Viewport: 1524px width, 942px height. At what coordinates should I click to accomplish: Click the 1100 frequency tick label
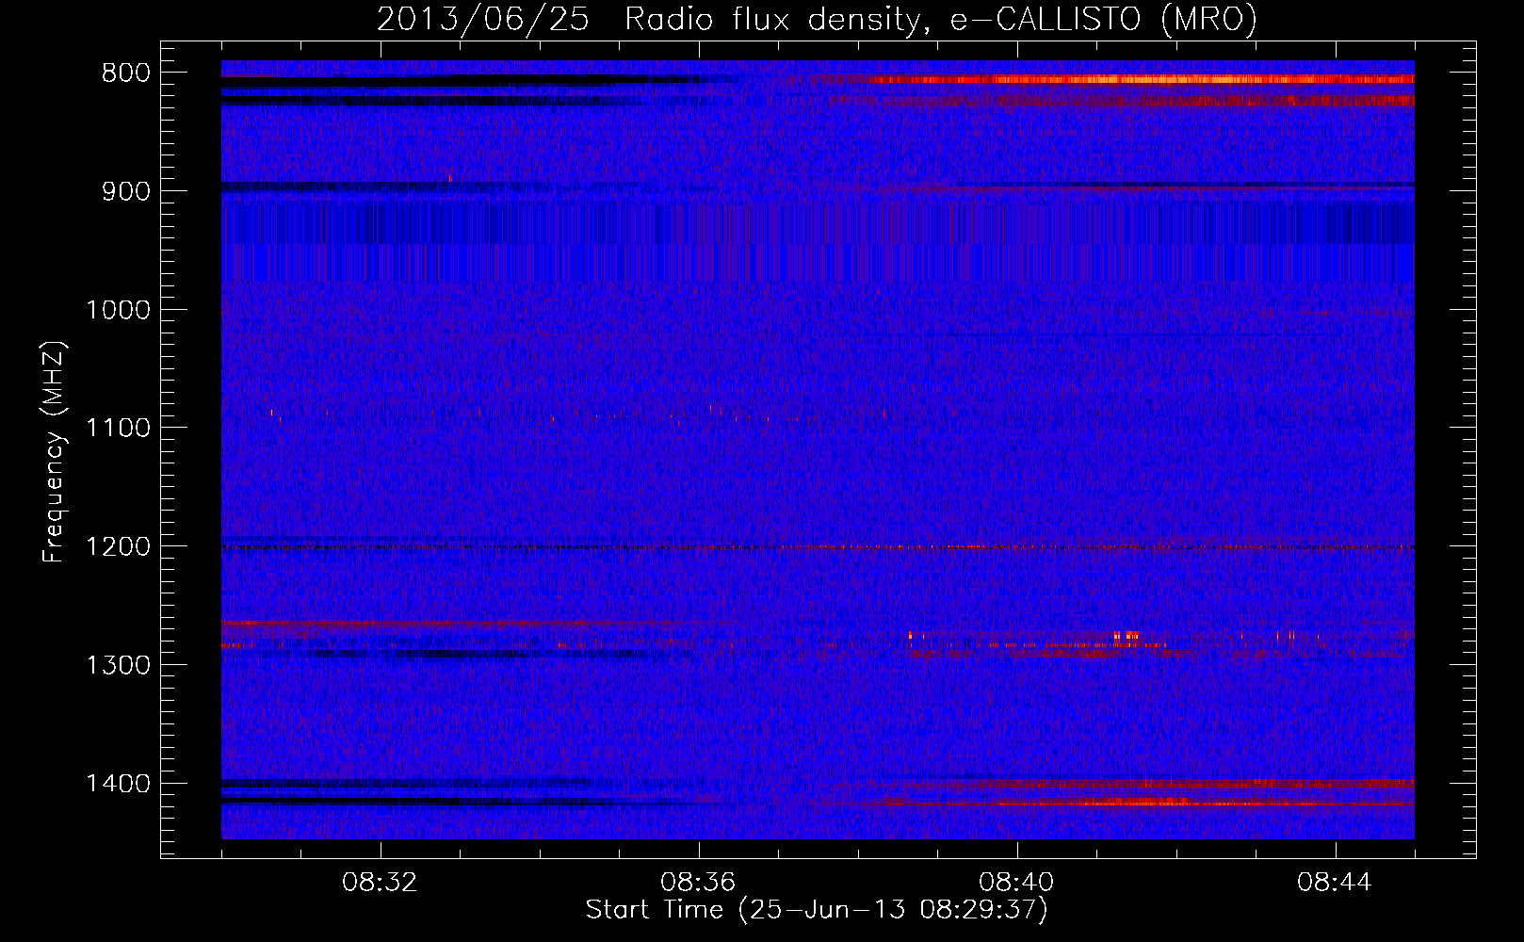118,428
